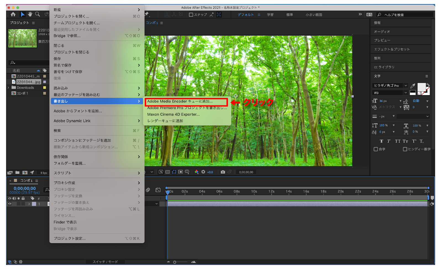442x271 pixels.
Task: Open channel and color management settings
Action: point(197,172)
